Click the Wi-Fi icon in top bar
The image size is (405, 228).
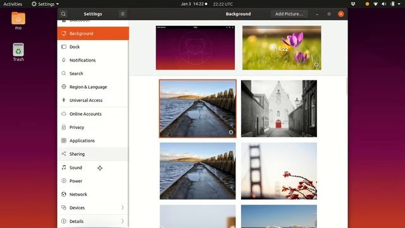375,4
